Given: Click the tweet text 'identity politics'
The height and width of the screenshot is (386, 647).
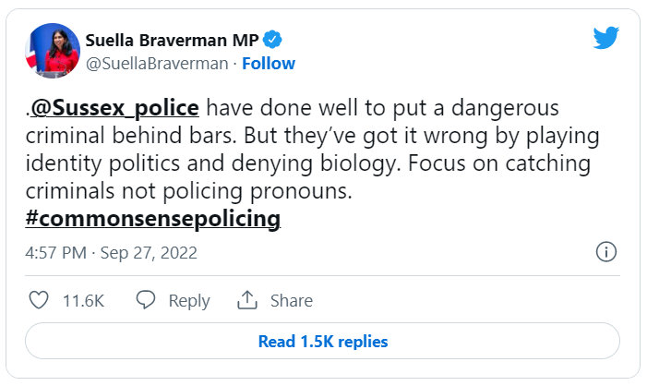Looking at the screenshot, I should 91,163.
